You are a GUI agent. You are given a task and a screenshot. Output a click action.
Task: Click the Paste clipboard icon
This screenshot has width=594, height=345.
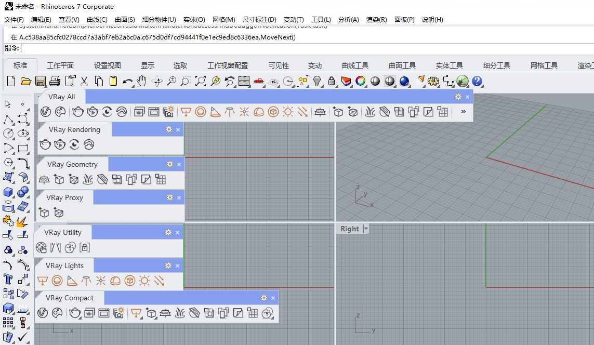pyautogui.click(x=113, y=81)
